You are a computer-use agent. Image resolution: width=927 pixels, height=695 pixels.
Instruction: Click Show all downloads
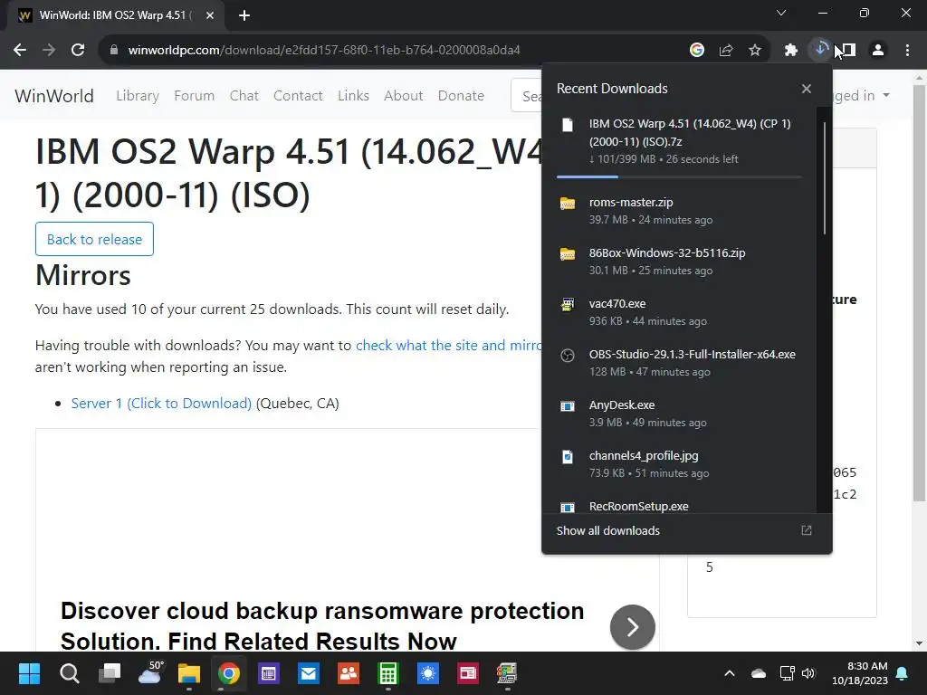(x=607, y=530)
